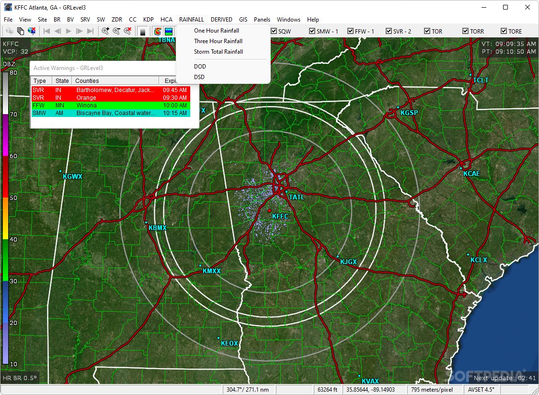The width and height of the screenshot is (539, 395).
Task: Open the DERIVED menu
Action: 221,20
